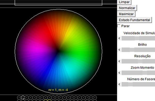Click the 'Brilho' label text
This screenshot has height=101, width=155.
tap(142, 45)
